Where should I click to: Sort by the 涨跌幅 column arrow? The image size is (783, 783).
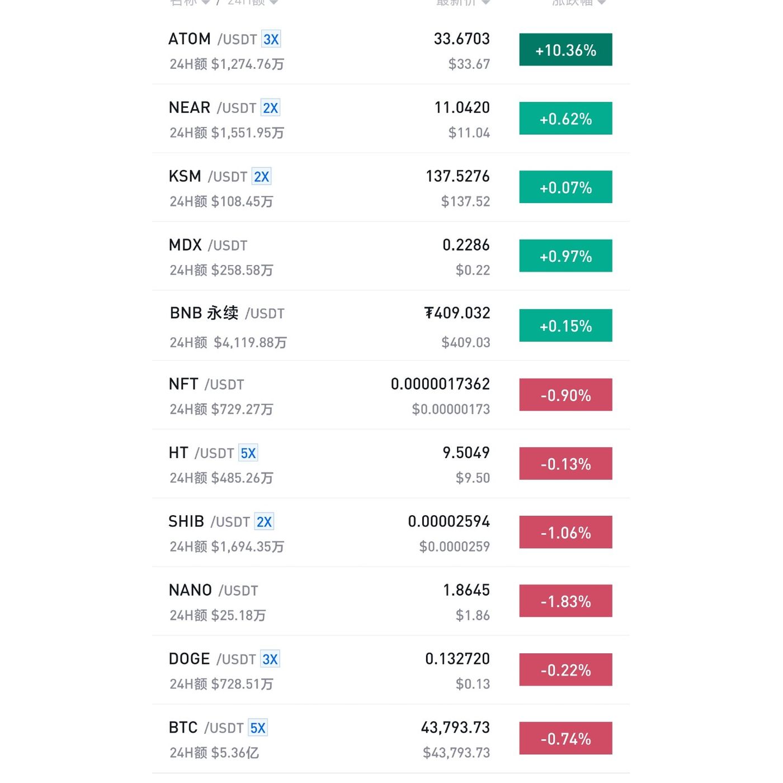[602, 2]
